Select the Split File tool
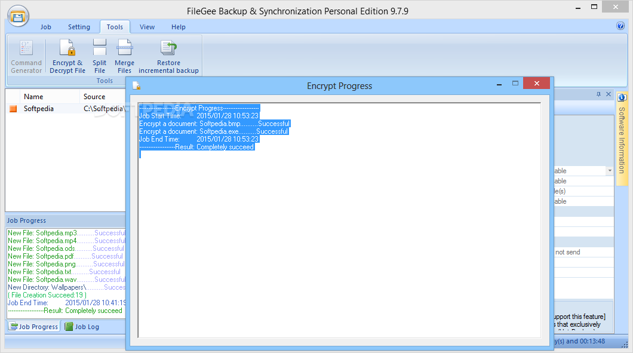The image size is (633, 353). [x=99, y=56]
